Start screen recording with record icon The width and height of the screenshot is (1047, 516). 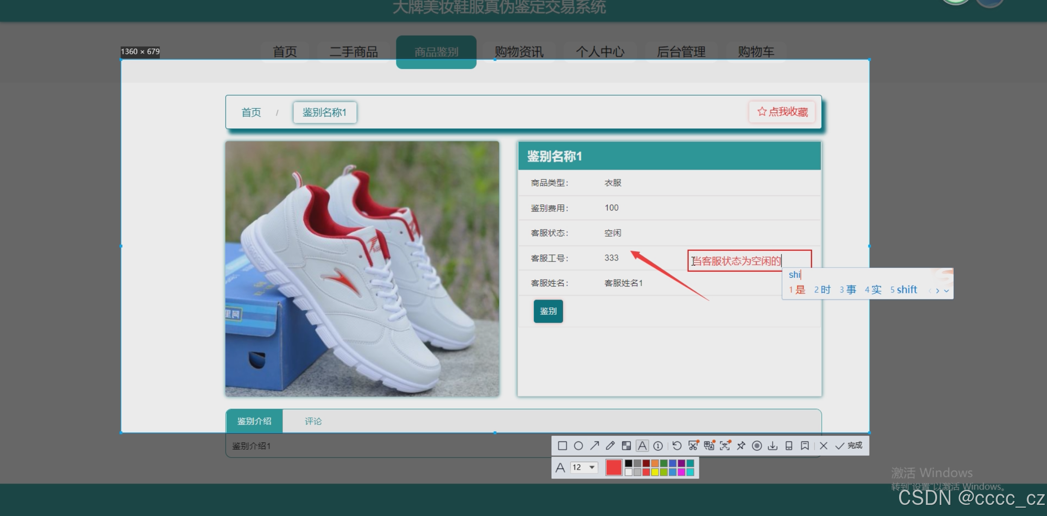pos(756,446)
